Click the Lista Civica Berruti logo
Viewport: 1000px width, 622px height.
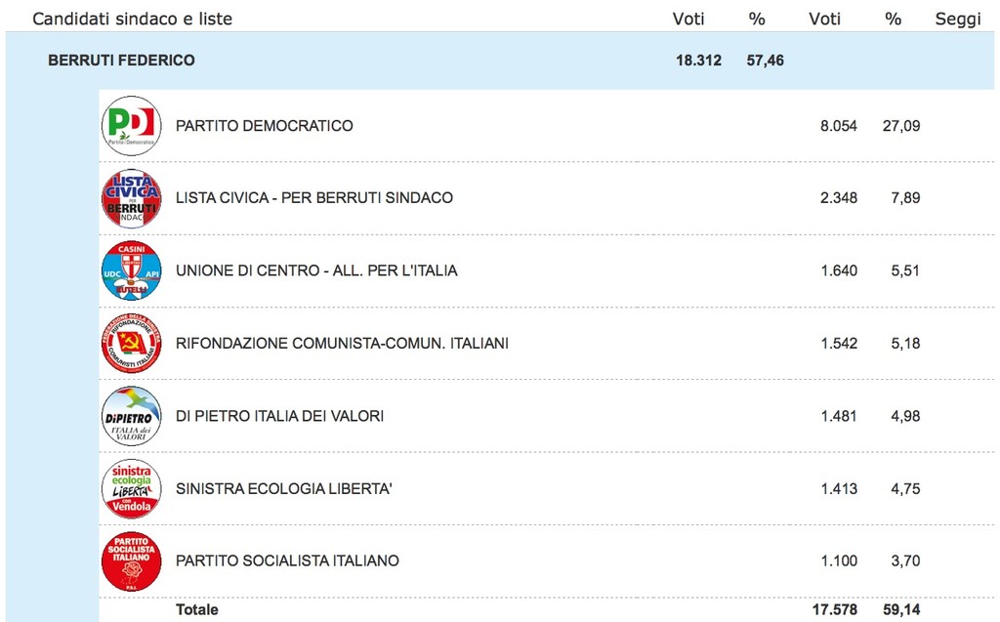[131, 198]
